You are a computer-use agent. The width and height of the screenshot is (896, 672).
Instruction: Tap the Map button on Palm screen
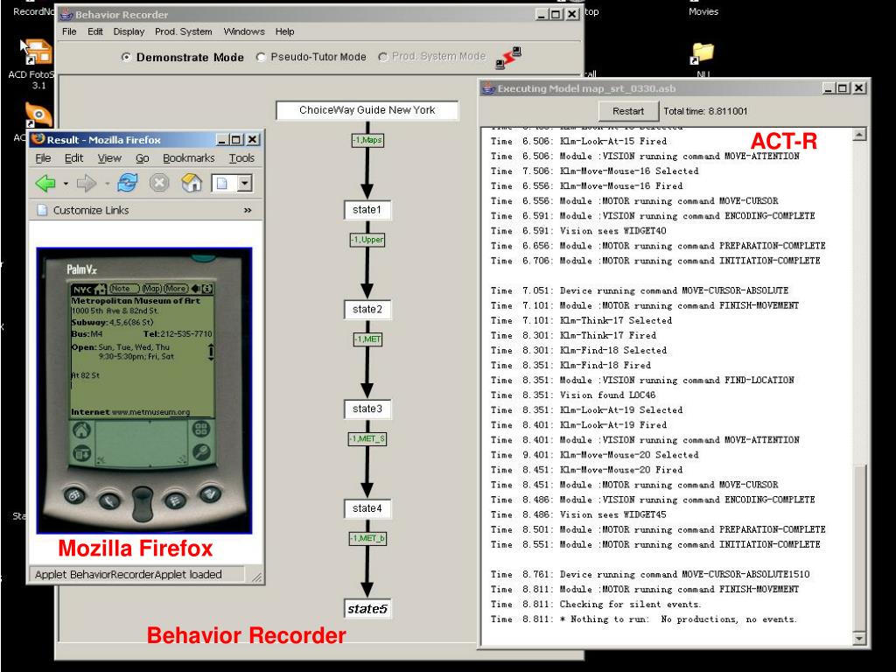151,289
